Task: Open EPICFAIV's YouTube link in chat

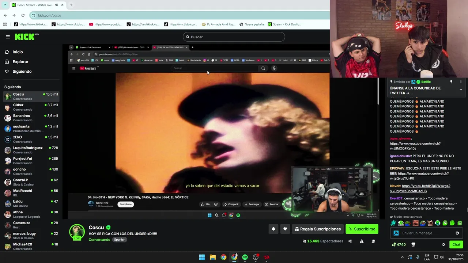Action: pyautogui.click(x=420, y=176)
